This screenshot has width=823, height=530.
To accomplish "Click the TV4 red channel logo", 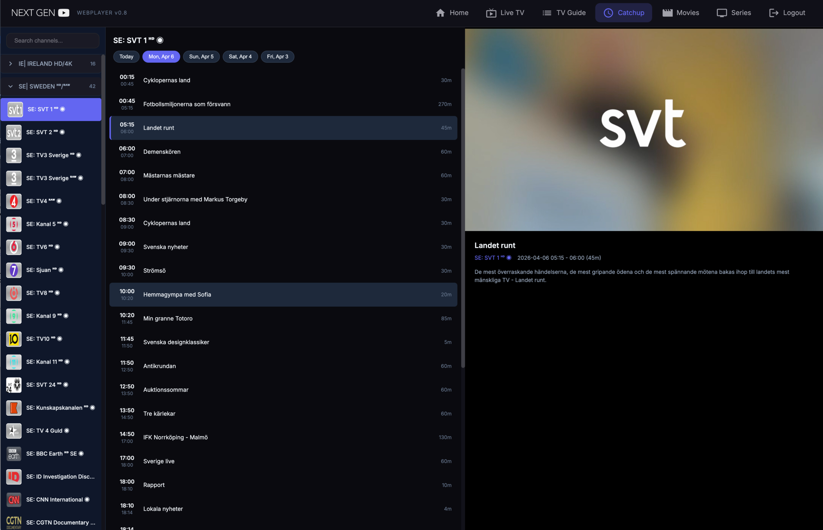I will [x=14, y=201].
